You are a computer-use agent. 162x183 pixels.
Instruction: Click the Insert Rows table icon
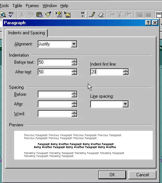pos(111,15)
